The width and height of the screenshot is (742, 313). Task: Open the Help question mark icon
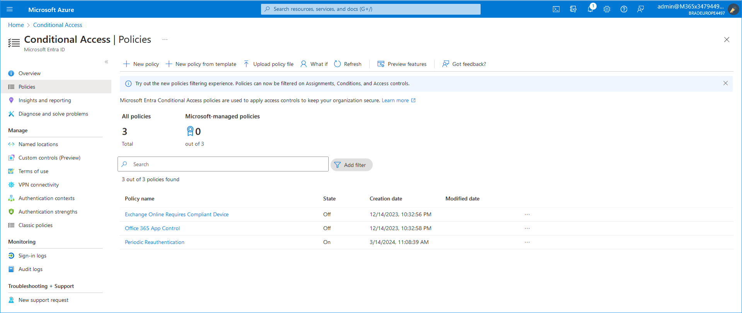pyautogui.click(x=624, y=9)
